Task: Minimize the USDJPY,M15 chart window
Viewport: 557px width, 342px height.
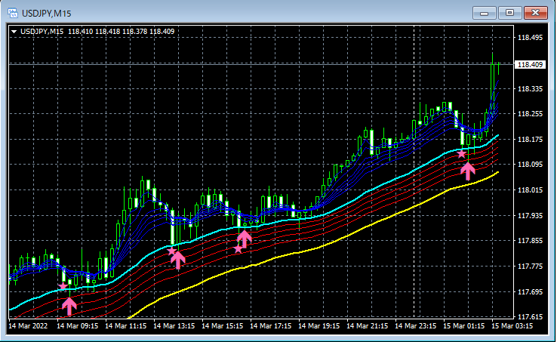Action: click(x=484, y=13)
